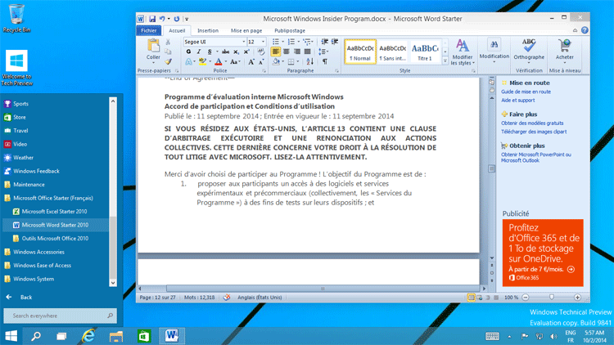614x345 pixels.
Task: Open the Store app on taskbar
Action: [144, 336]
